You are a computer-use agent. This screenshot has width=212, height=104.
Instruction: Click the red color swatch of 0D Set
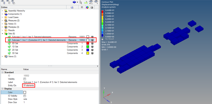coord(88,43)
